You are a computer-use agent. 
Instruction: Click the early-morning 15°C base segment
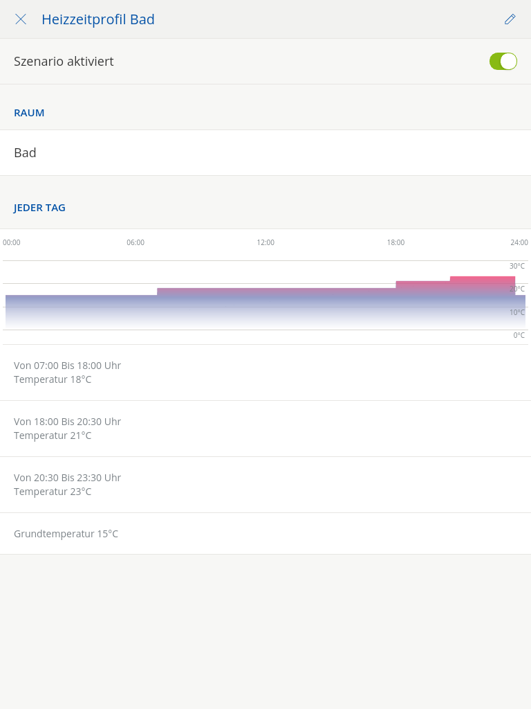[x=82, y=311]
